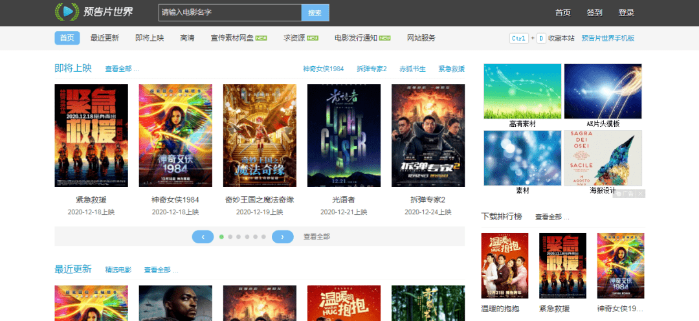Open 神奇女侠1984 quick link above posters

coord(323,69)
